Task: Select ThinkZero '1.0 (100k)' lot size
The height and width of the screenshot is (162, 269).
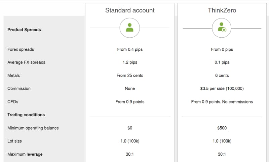Action: (x=222, y=141)
